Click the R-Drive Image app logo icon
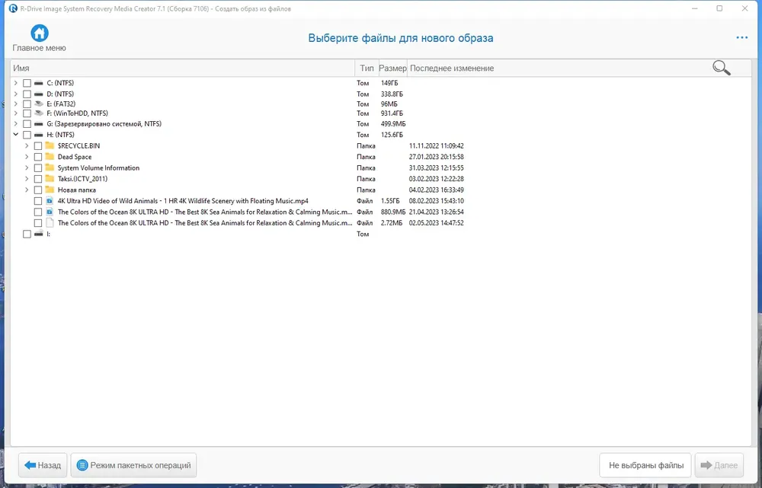 click(x=13, y=8)
